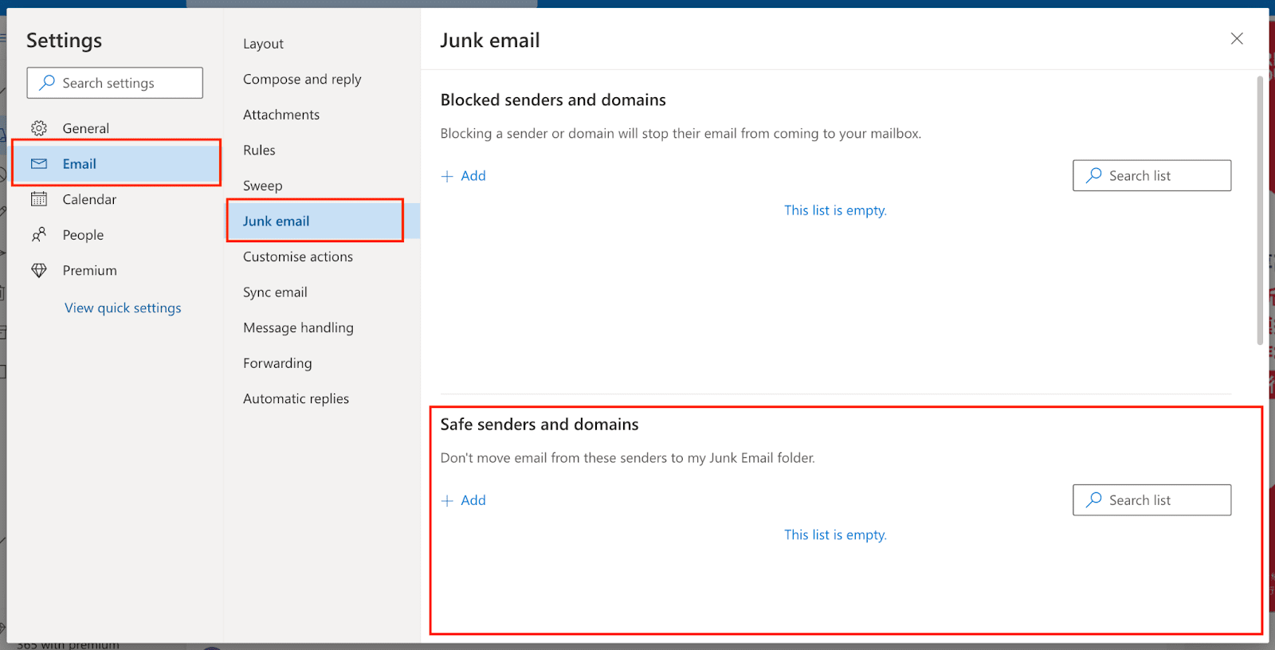Open Compose and reply settings

[302, 80]
